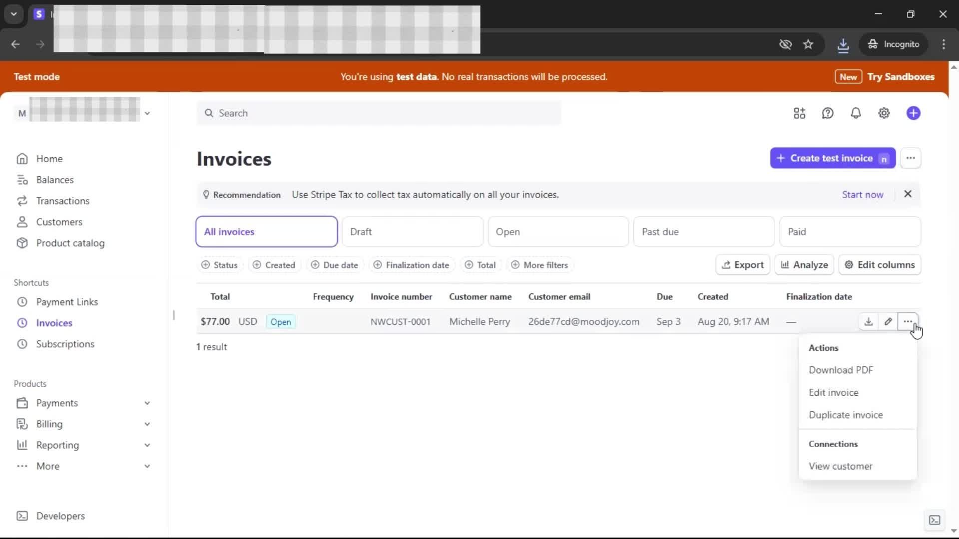Open the terminal shell icon at bottom right
This screenshot has width=959, height=539.
click(934, 520)
